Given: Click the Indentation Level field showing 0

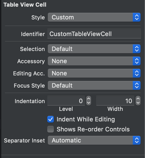Looking at the screenshot, I should 66,101.
